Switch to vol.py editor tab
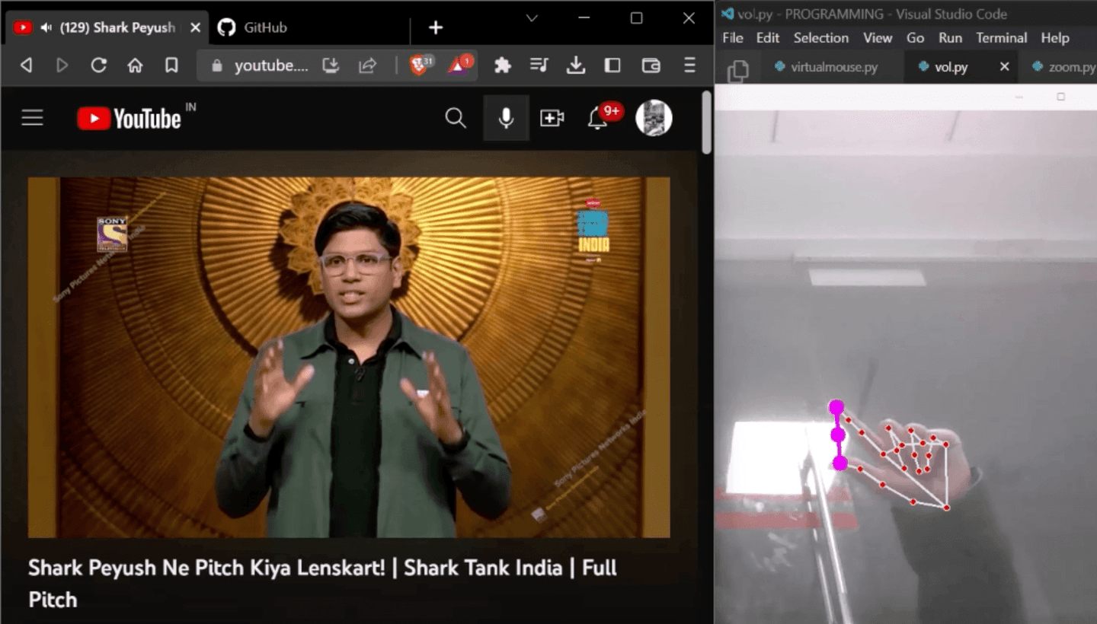 tap(950, 67)
